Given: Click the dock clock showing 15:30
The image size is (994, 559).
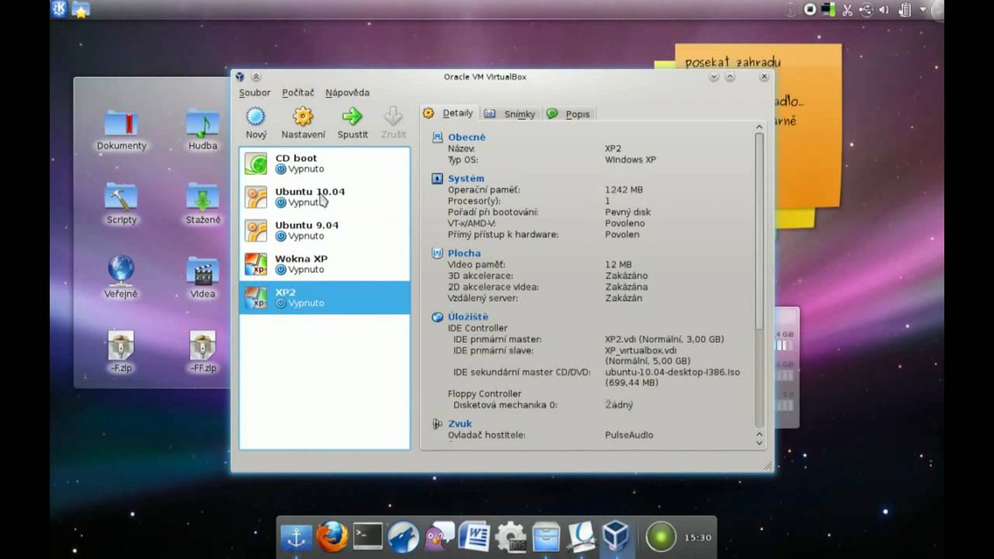Looking at the screenshot, I should coord(697,537).
